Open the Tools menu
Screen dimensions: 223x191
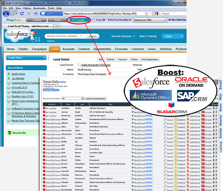(x=51, y=8)
